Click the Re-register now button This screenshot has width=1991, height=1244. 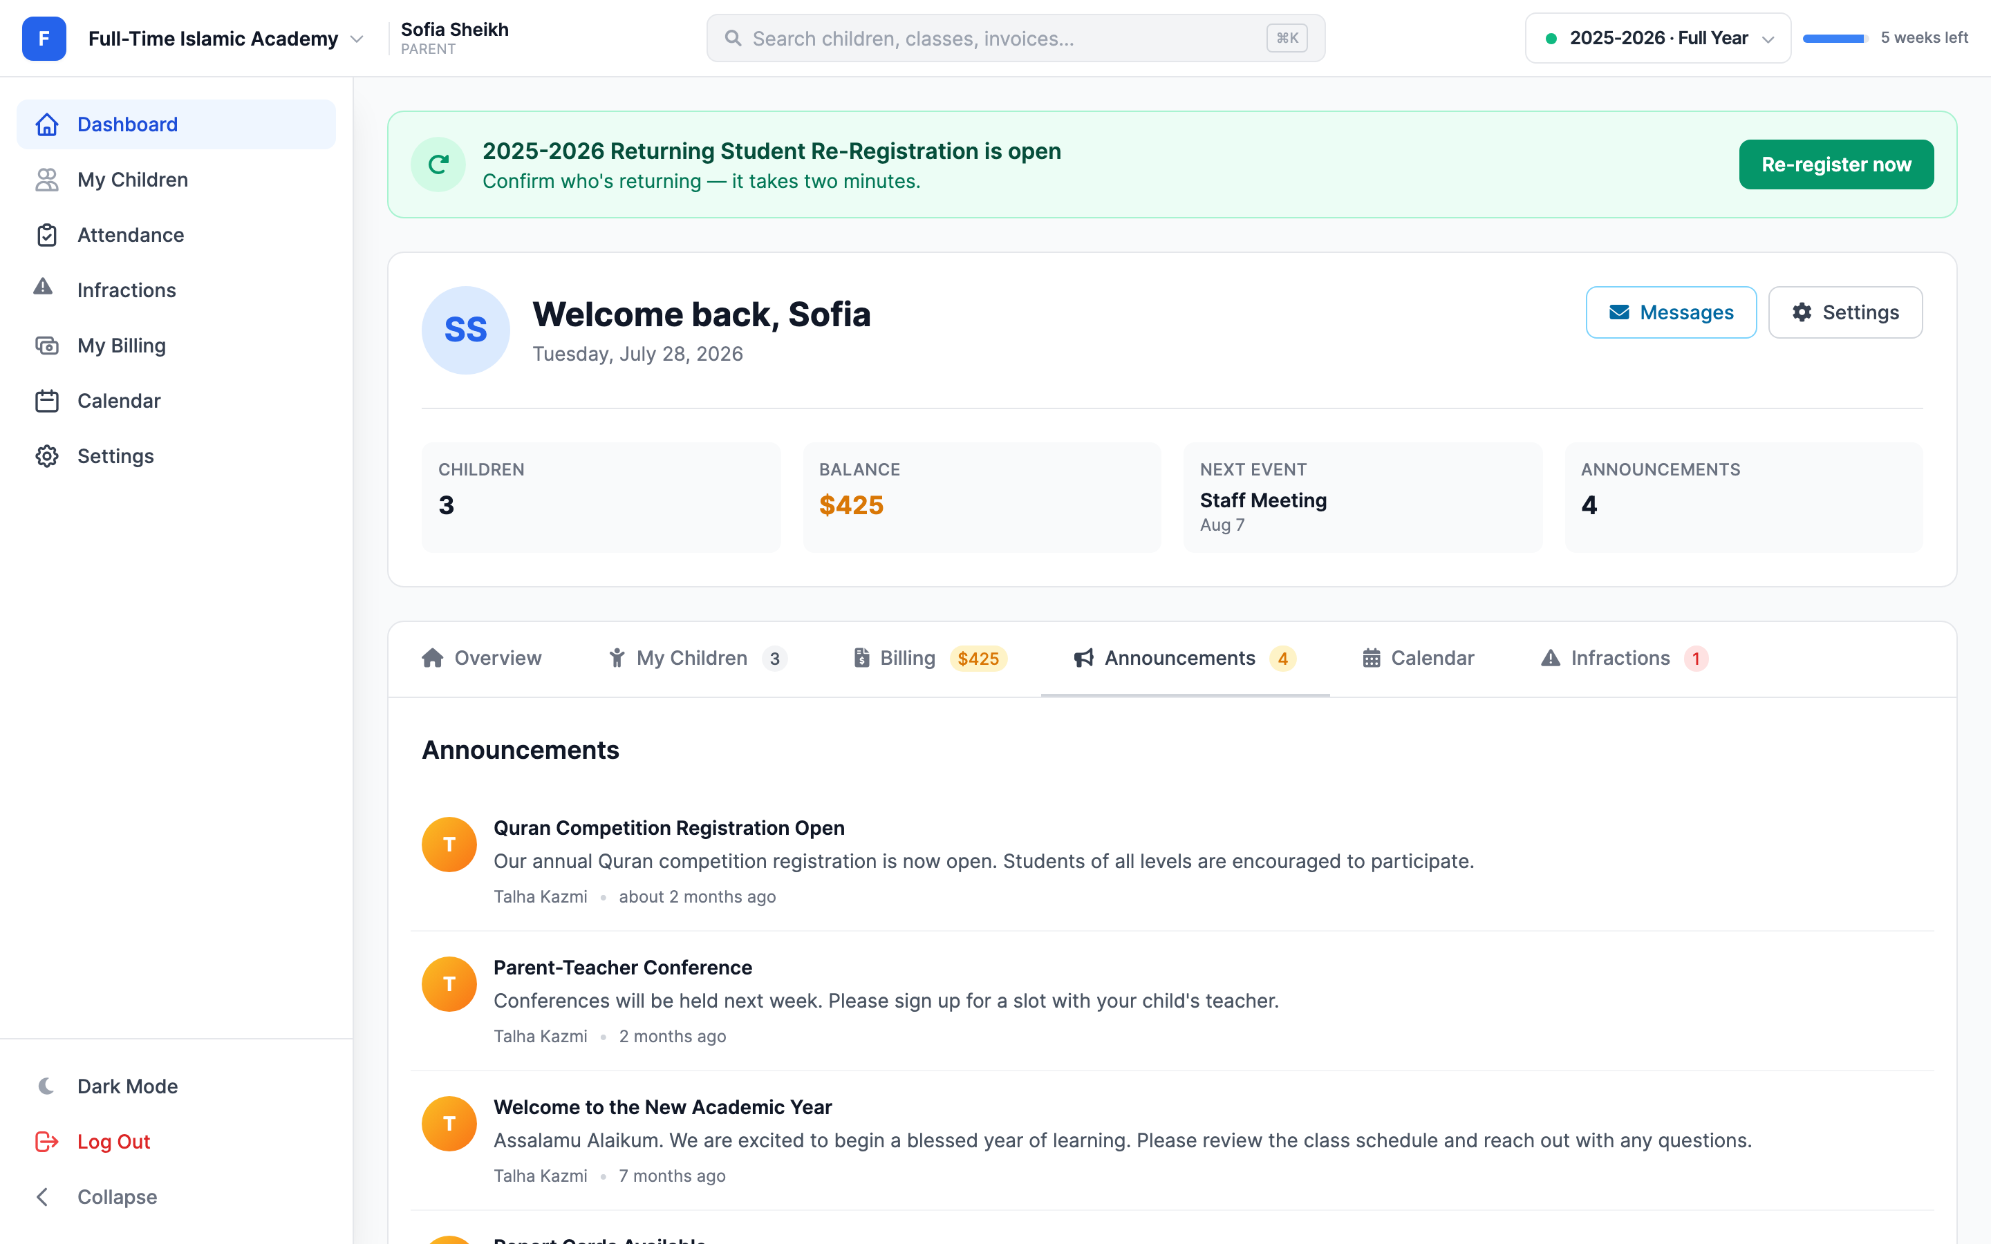[1835, 164]
